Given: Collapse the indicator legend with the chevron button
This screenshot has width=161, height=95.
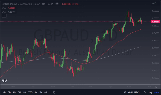Looking at the screenshot, I should (4, 16).
